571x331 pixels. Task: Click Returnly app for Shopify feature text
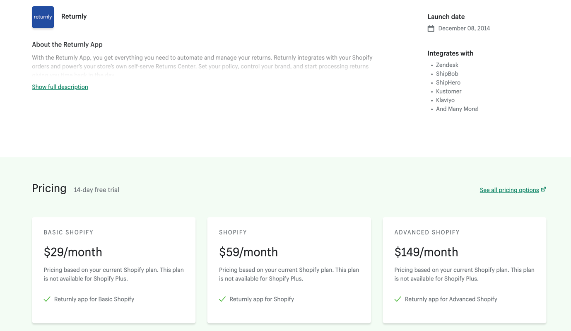coord(262,299)
